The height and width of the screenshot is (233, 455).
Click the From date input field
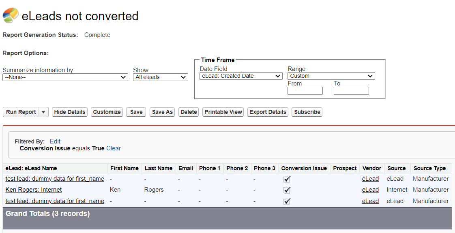(x=305, y=91)
